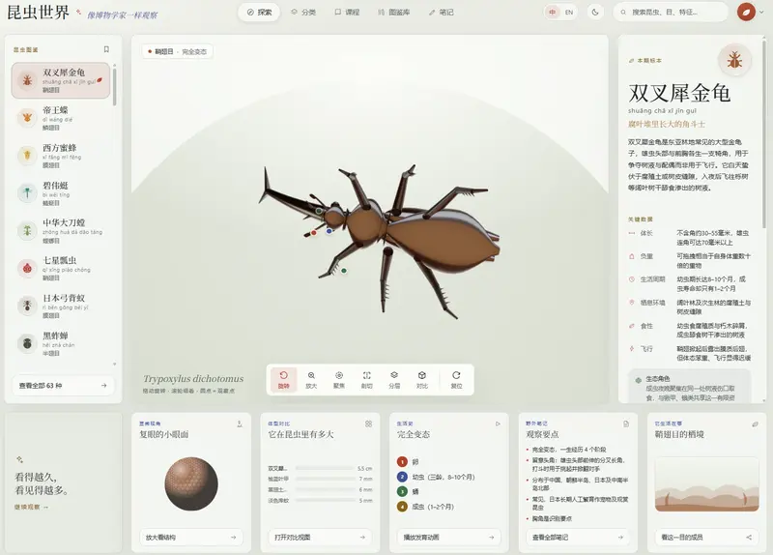Switch language to EN

tap(569, 13)
